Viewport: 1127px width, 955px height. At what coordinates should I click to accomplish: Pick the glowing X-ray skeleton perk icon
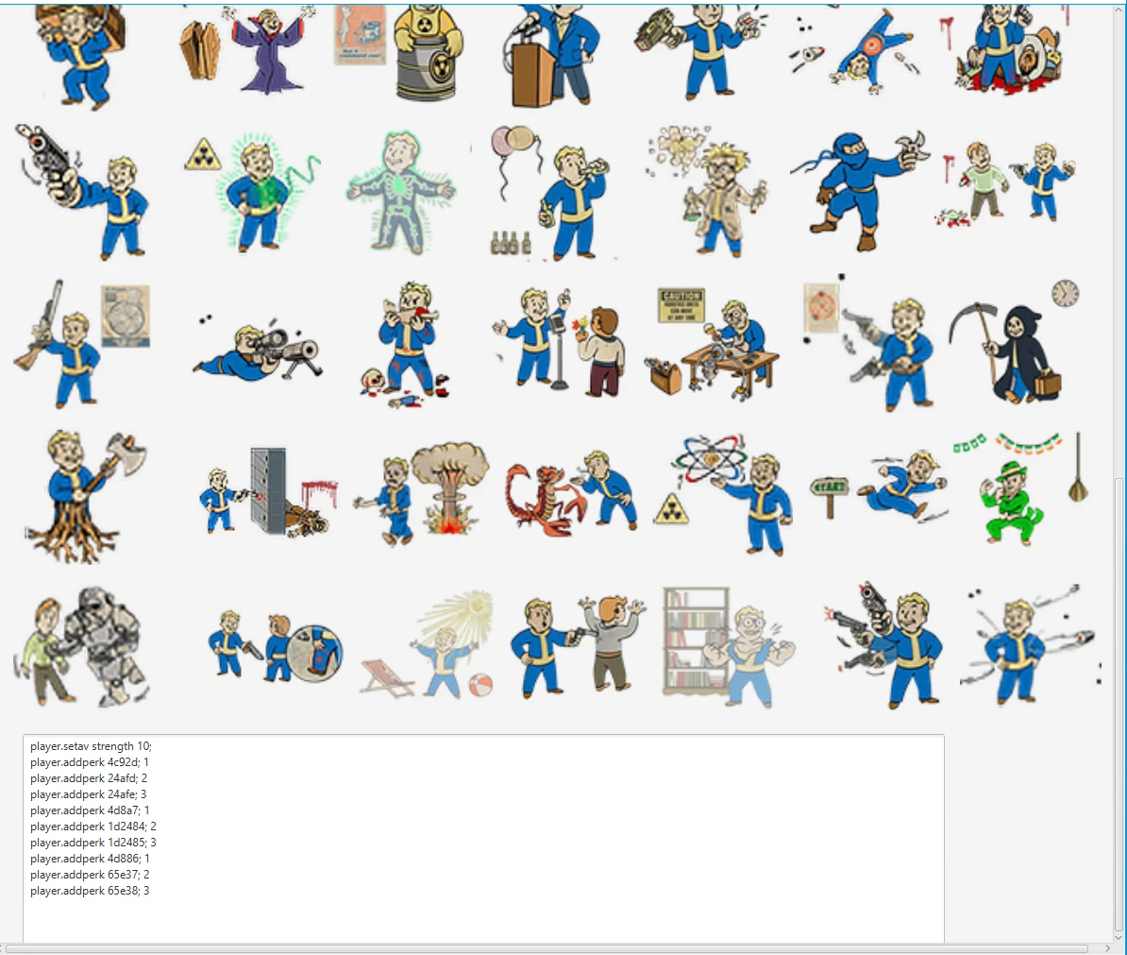[401, 194]
